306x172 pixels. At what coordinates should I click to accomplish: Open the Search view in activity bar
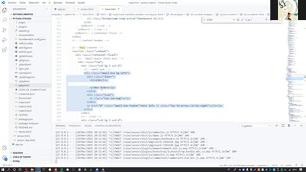[x=4, y=20]
